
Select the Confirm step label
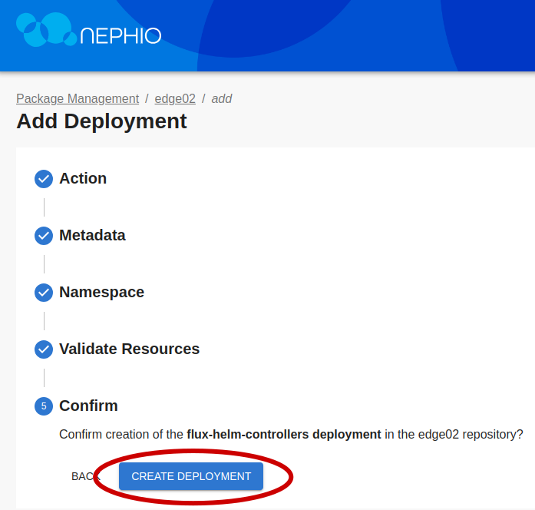click(x=88, y=406)
